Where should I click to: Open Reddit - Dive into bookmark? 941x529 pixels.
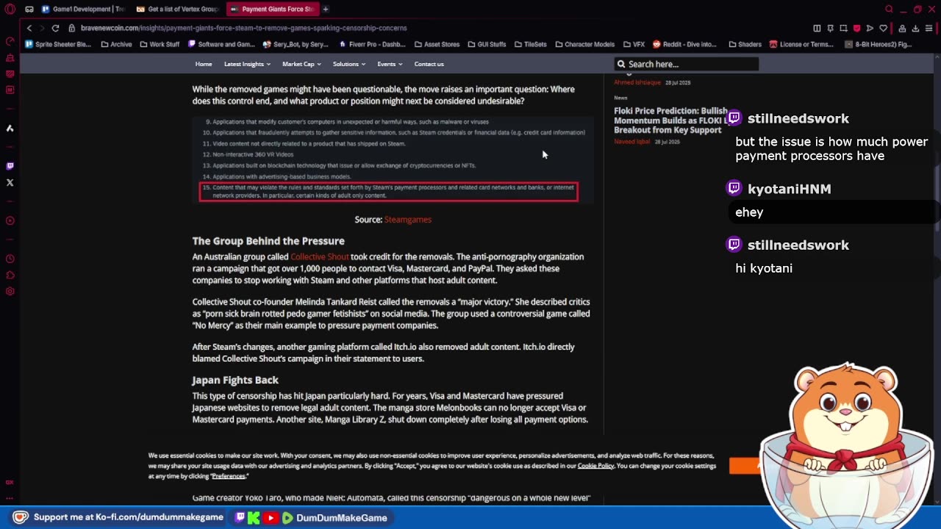684,44
